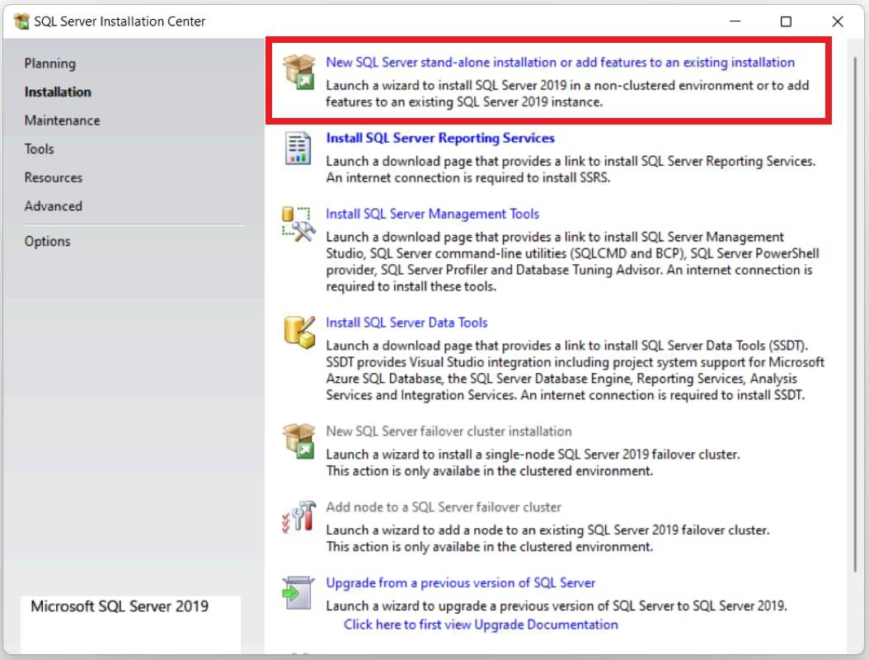869x660 pixels.
Task: Click Install SQL Server Management Tools link
Action: click(432, 214)
